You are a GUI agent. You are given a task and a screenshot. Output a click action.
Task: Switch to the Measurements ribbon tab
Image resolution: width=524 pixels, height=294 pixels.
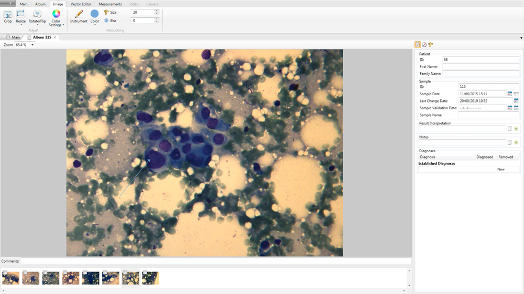point(110,4)
